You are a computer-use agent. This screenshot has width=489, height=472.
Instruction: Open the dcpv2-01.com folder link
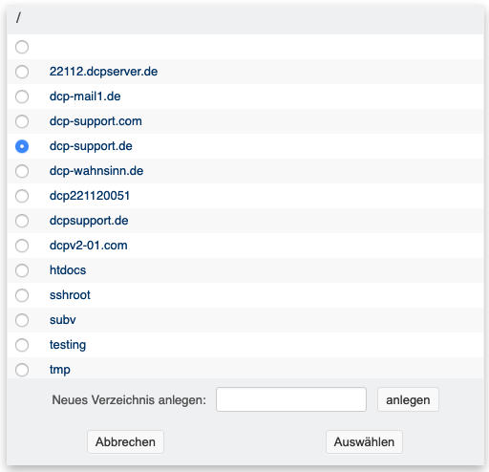tap(89, 246)
